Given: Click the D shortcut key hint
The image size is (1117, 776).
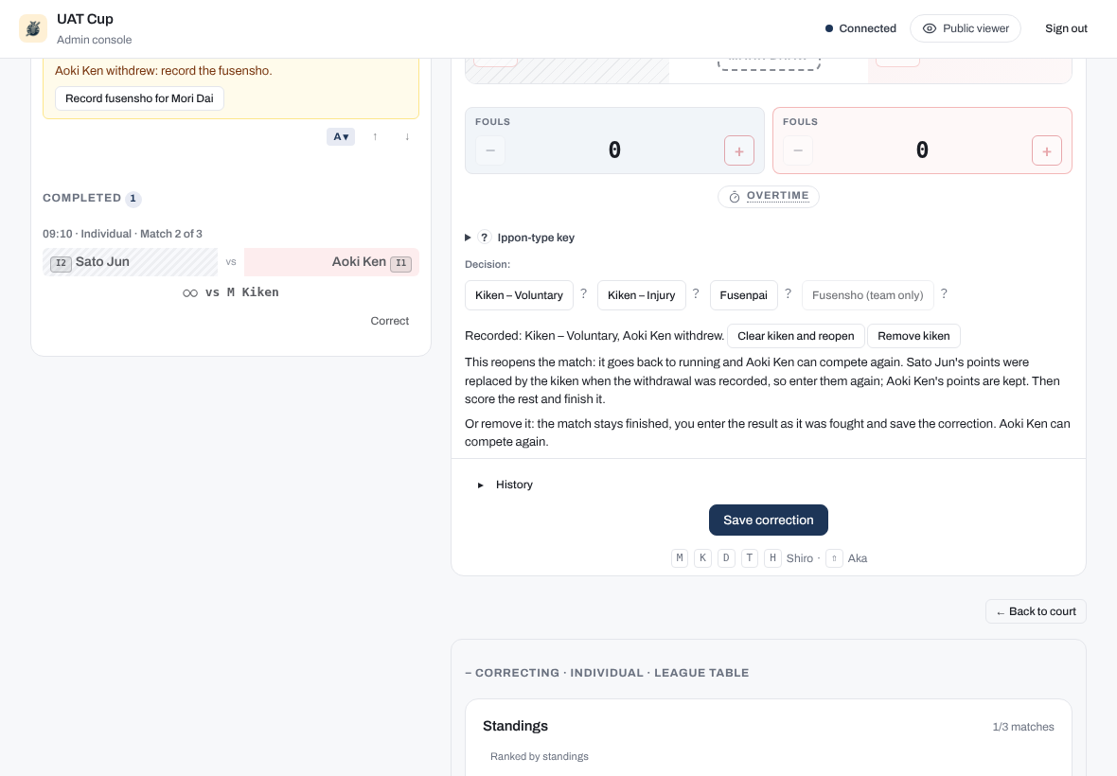Looking at the screenshot, I should (726, 558).
